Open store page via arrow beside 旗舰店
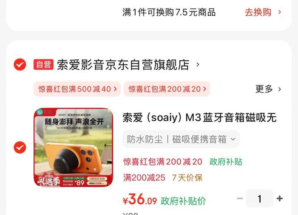 pyautogui.click(x=198, y=65)
